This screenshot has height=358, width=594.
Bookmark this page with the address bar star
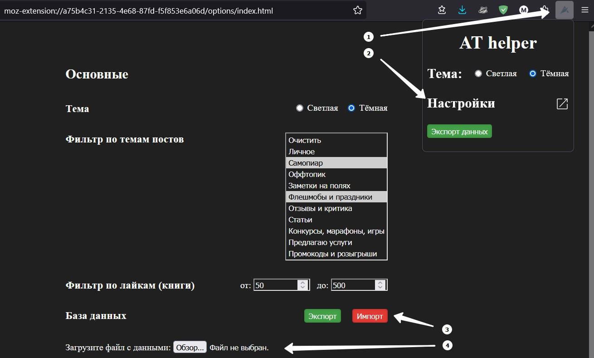click(358, 10)
